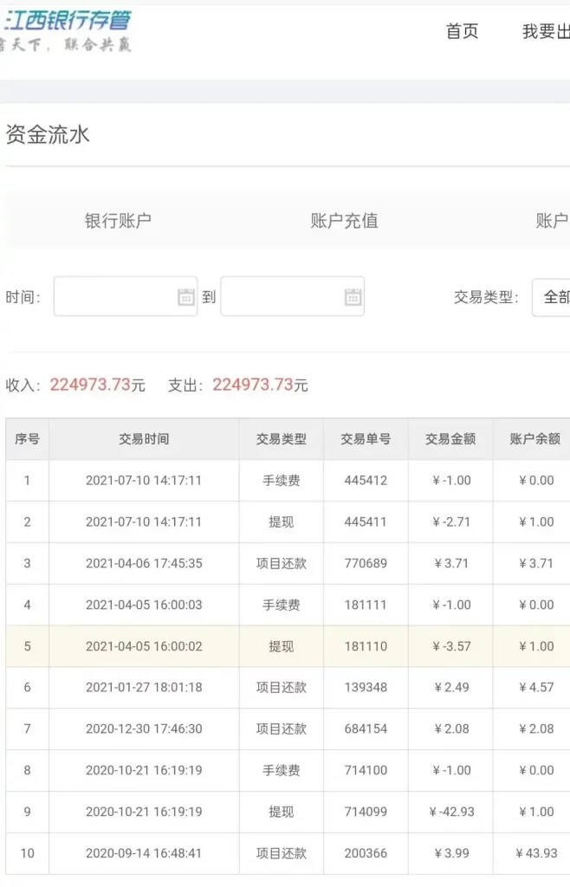Click the 交易金额 column header
Viewport: 570px width, 887px height.
point(450,439)
